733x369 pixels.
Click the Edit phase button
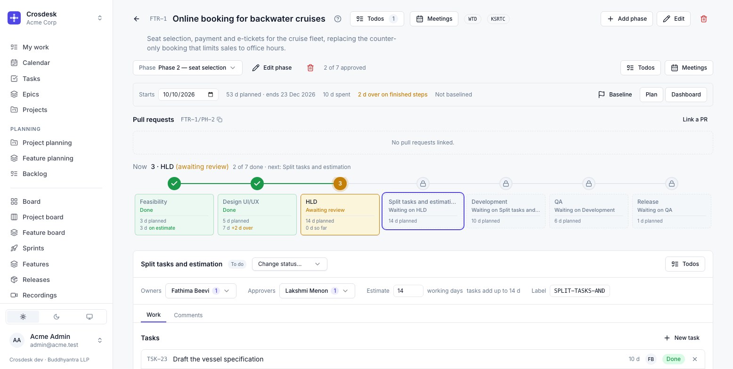pyautogui.click(x=272, y=68)
